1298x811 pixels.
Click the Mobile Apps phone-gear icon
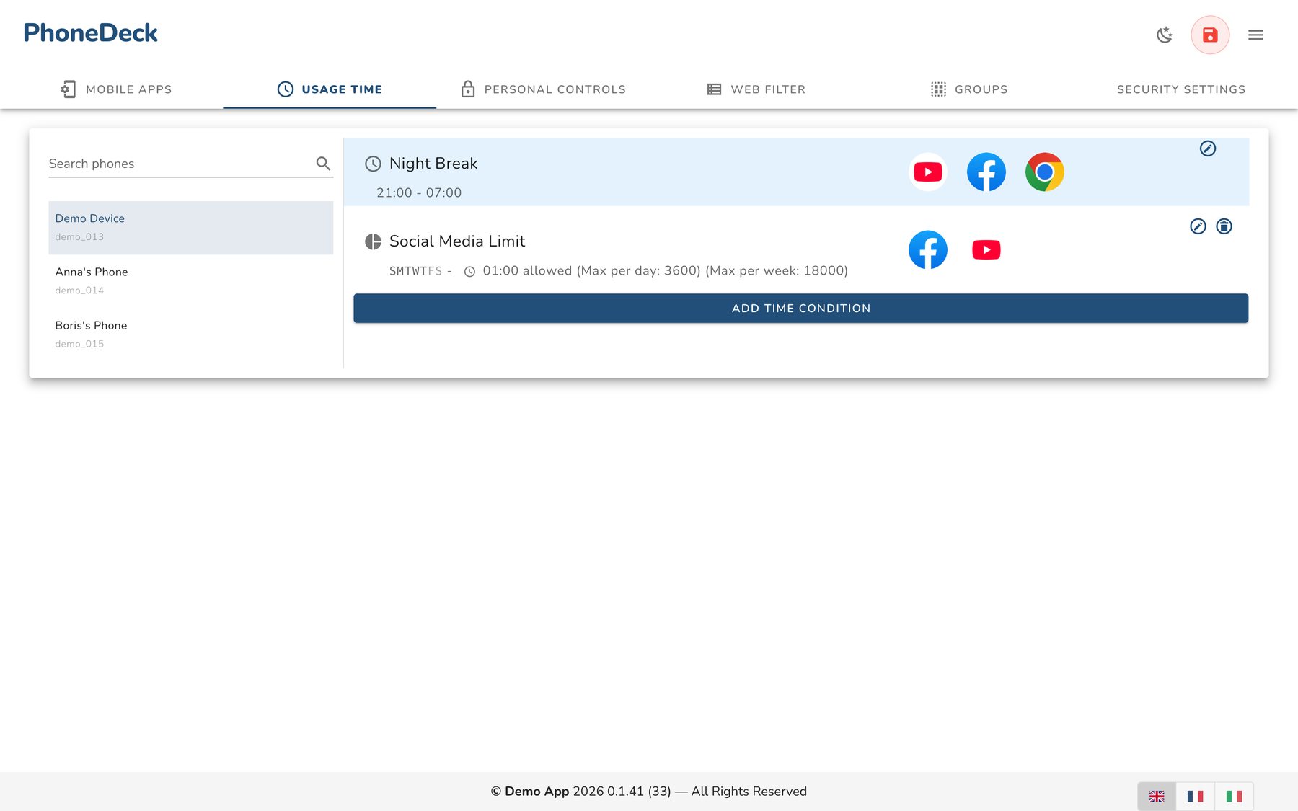click(68, 89)
